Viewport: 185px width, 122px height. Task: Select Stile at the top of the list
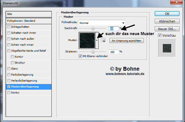[x=28, y=14]
